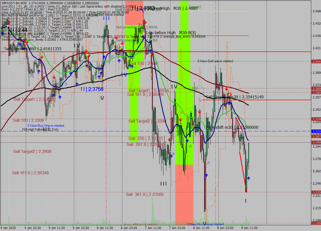321x231 pixels.
Task: Click the red 2.404 price tag on axis
Action: (316, 62)
